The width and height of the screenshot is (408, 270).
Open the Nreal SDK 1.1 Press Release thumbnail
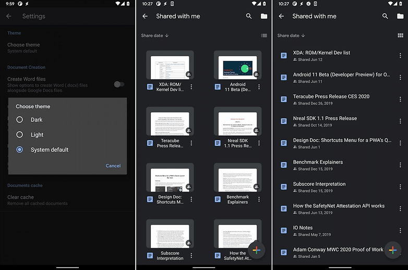click(x=237, y=121)
